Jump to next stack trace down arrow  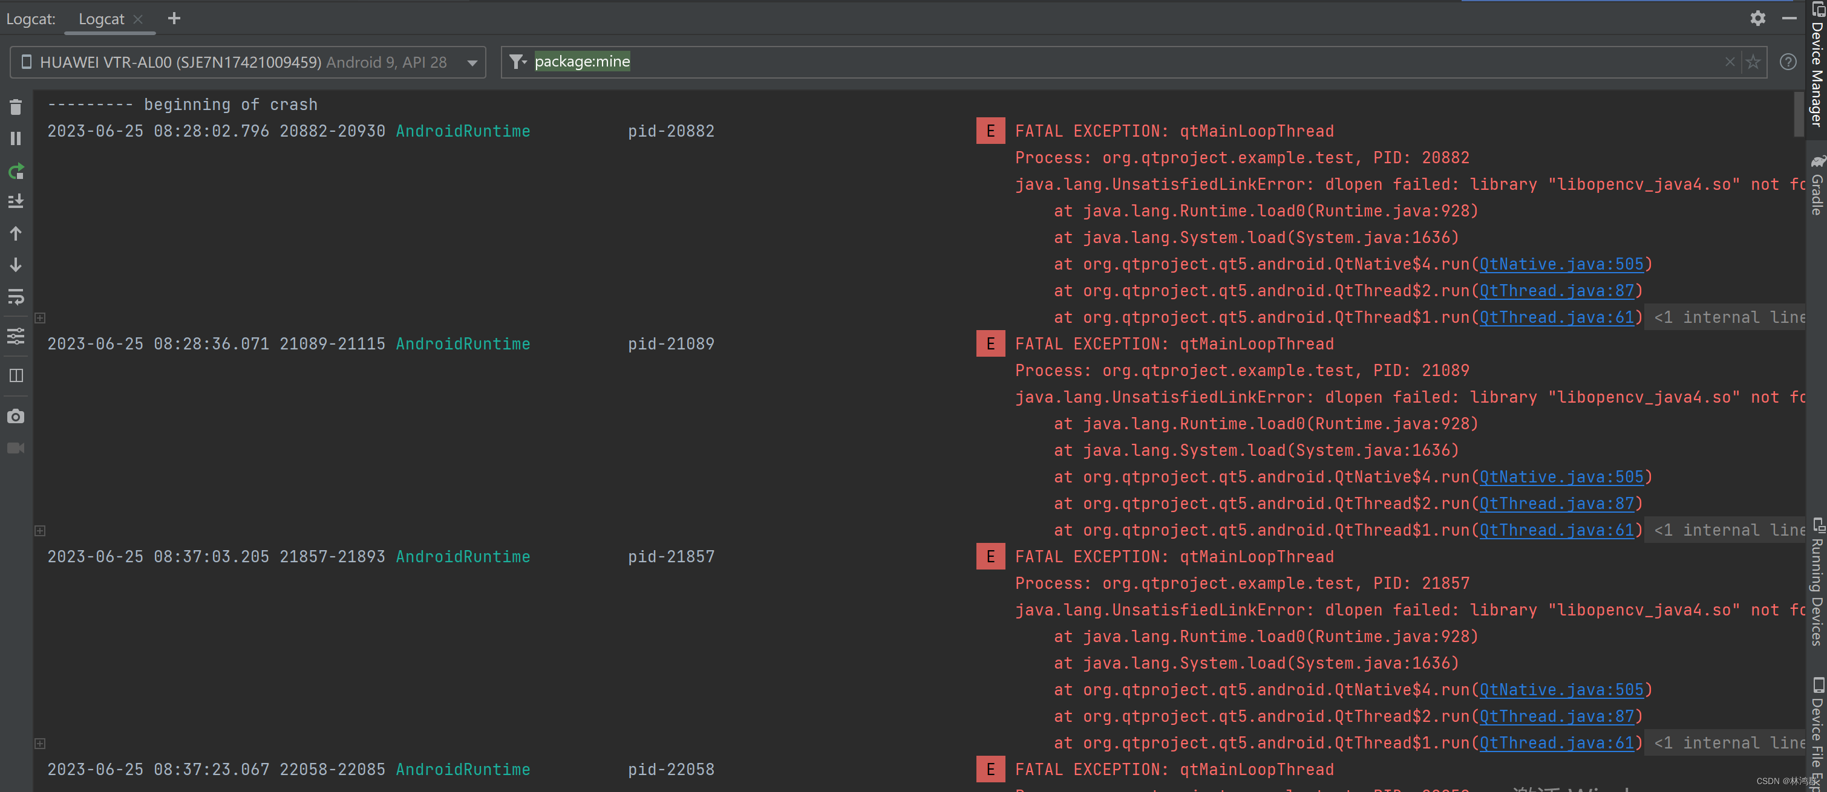(x=16, y=264)
